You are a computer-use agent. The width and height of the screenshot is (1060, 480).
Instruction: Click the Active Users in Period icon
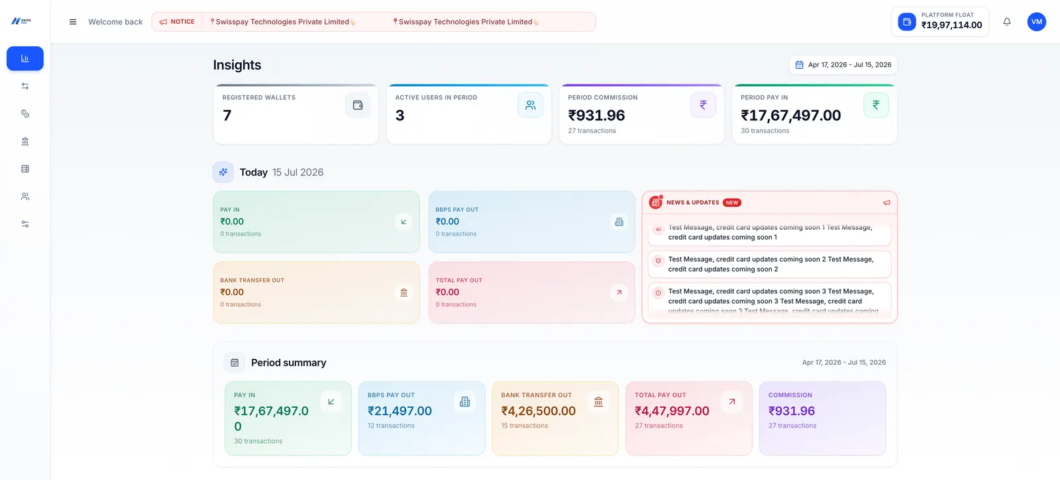tap(531, 105)
